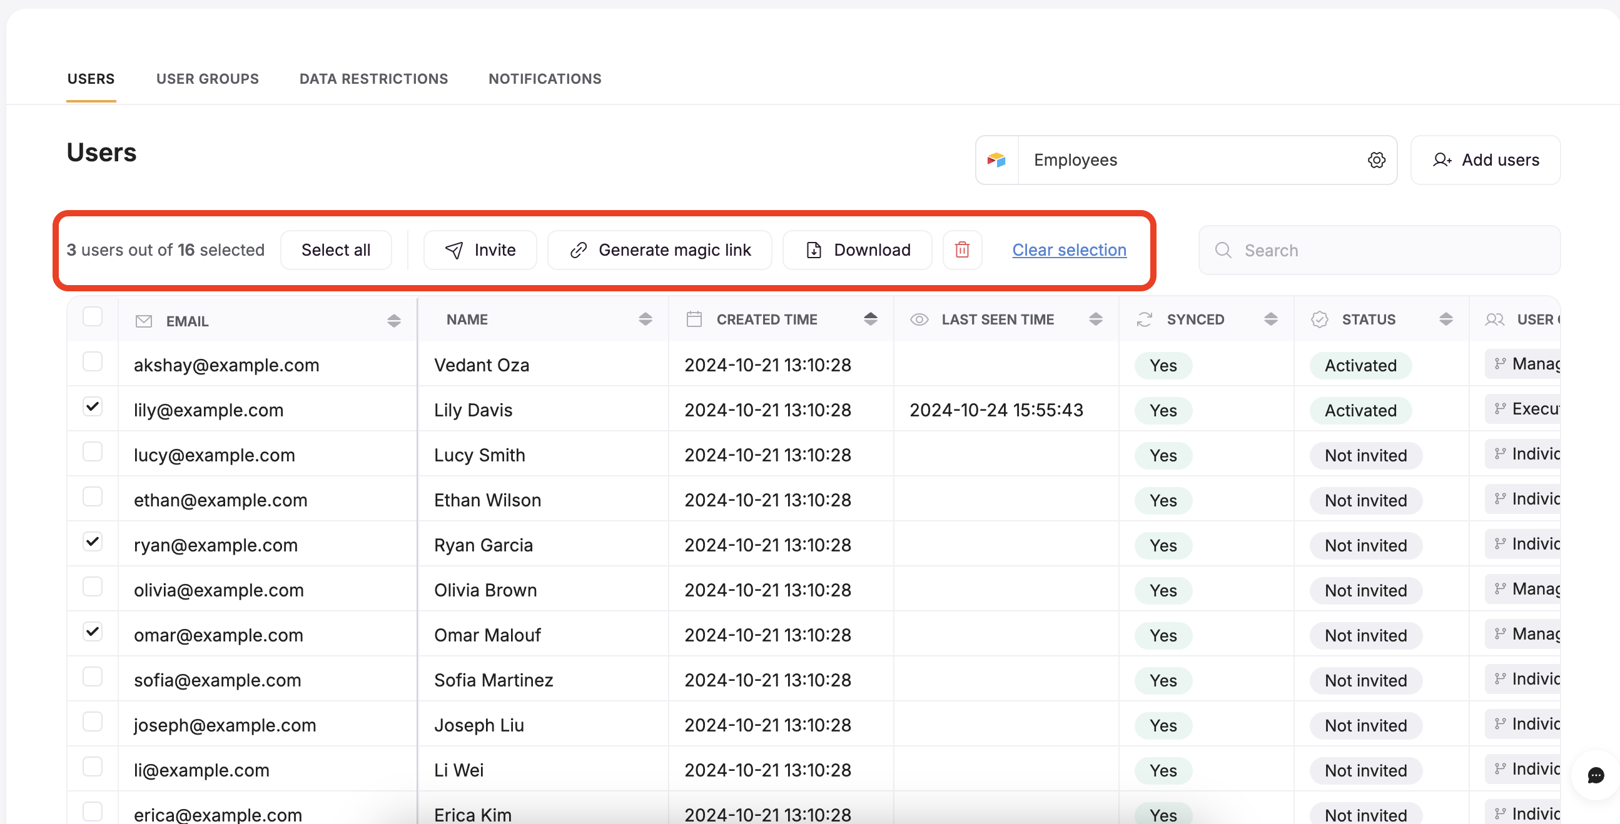Check the akshay@example.com row checkbox

coord(93,361)
